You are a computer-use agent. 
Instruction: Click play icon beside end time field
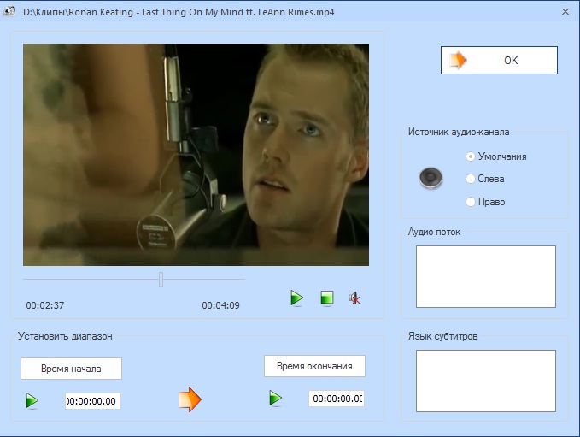(x=276, y=398)
